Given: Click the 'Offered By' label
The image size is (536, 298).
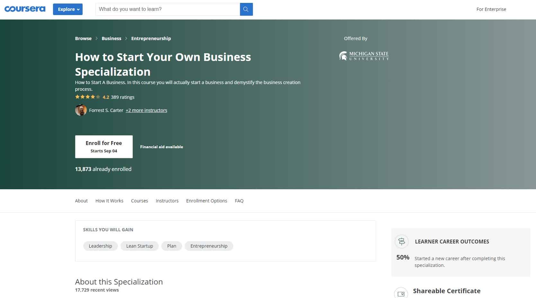Looking at the screenshot, I should coord(355,38).
